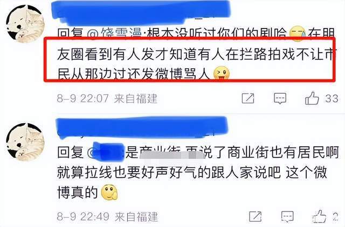This screenshot has height=227, width=345.
Task: Like the 22:49 comment with thumbs-up
Action: pyautogui.click(x=319, y=216)
